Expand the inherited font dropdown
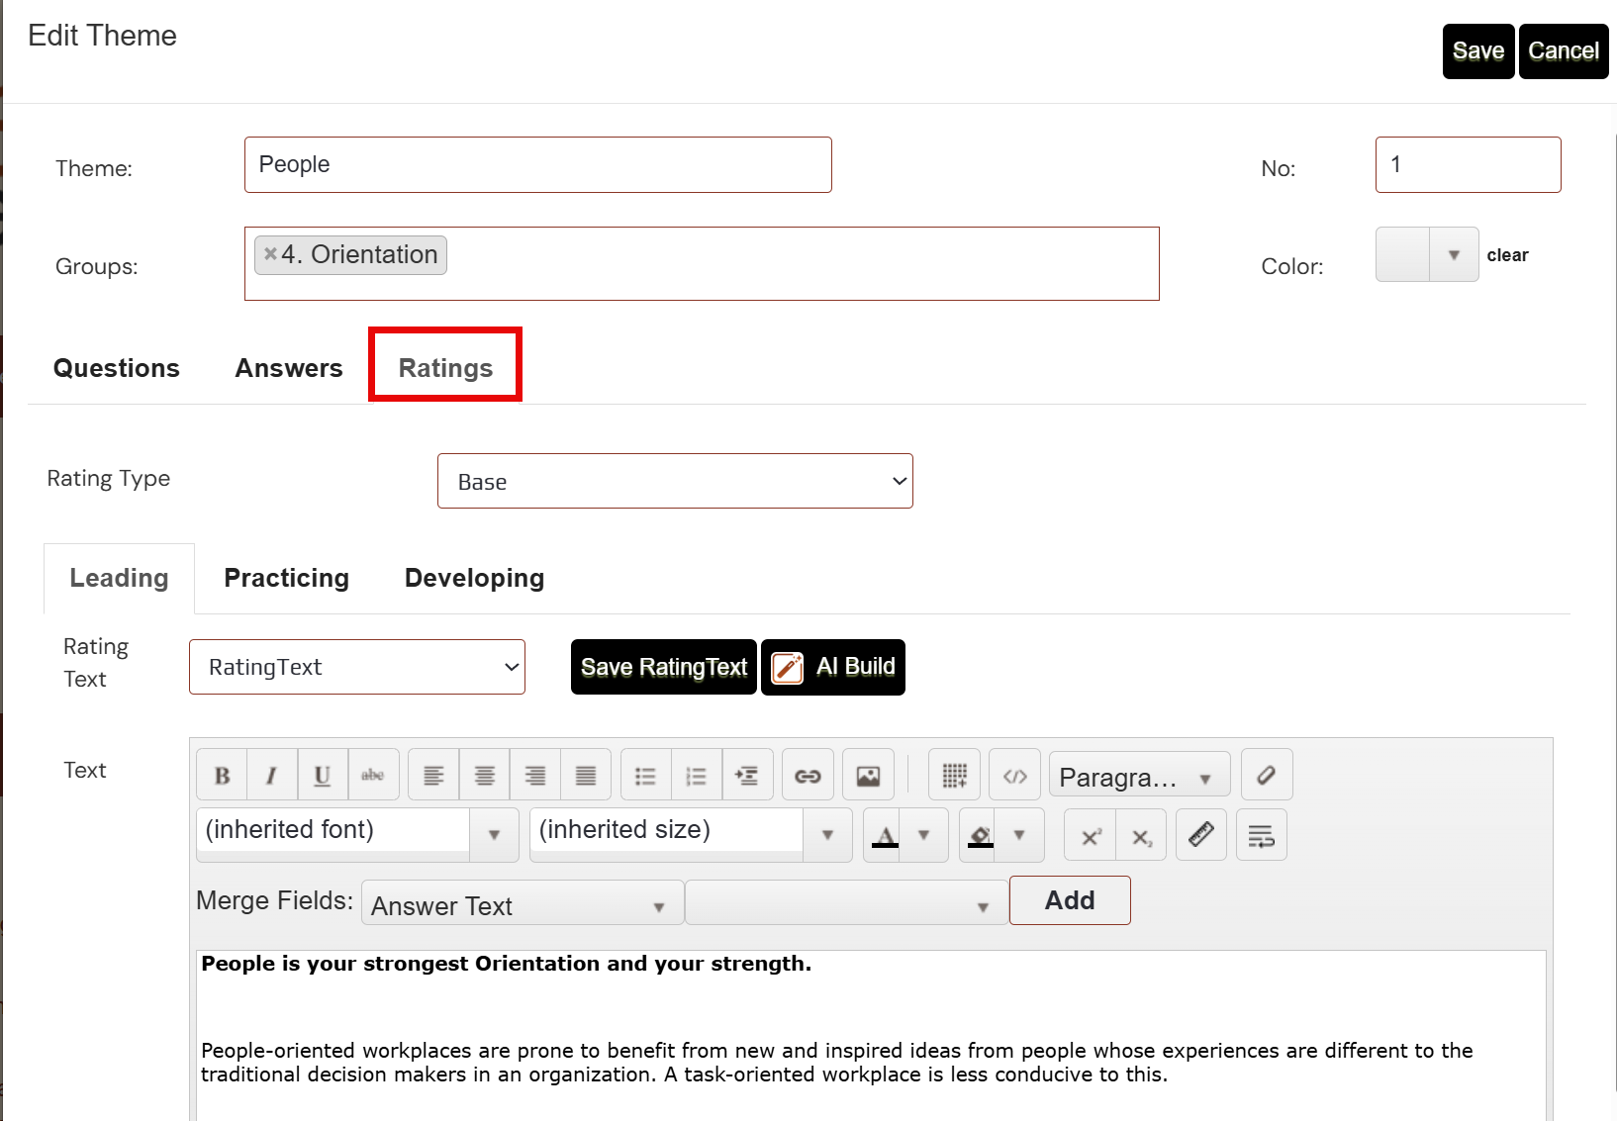Image resolution: width=1617 pixels, height=1121 pixels. coord(494,835)
